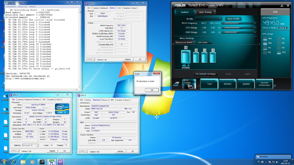Open the SPD tab in the CPU-Z memory timings window
The height and width of the screenshot is (165, 294).
(119, 8)
